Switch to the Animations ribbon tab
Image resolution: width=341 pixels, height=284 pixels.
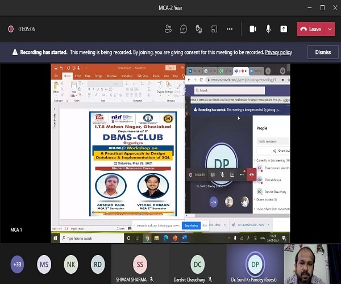(x=127, y=76)
